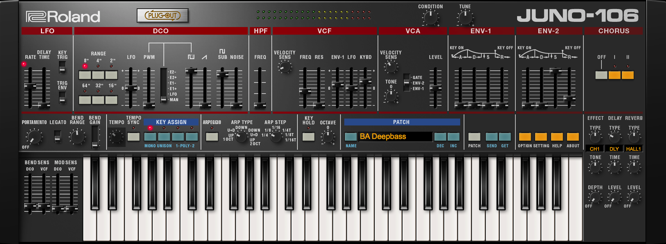Open the OPTION menu button
666x244 pixels.
coord(525,137)
